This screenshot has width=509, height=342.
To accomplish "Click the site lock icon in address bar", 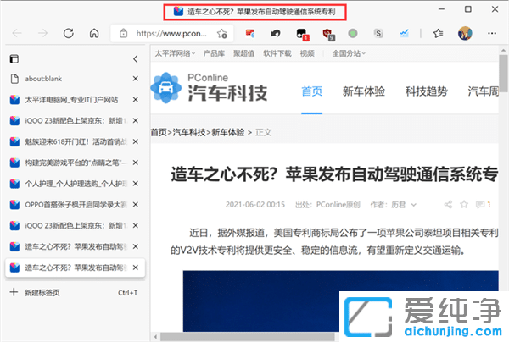I will tap(123, 33).
